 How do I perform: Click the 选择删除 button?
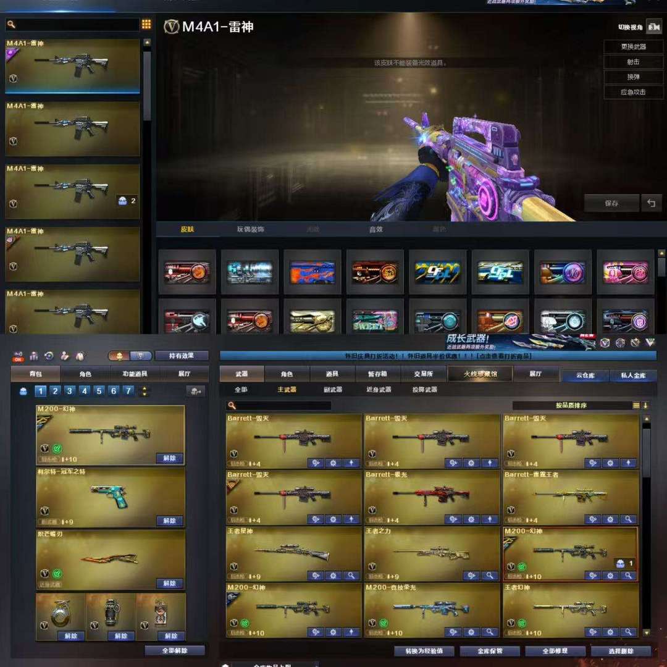point(621,652)
